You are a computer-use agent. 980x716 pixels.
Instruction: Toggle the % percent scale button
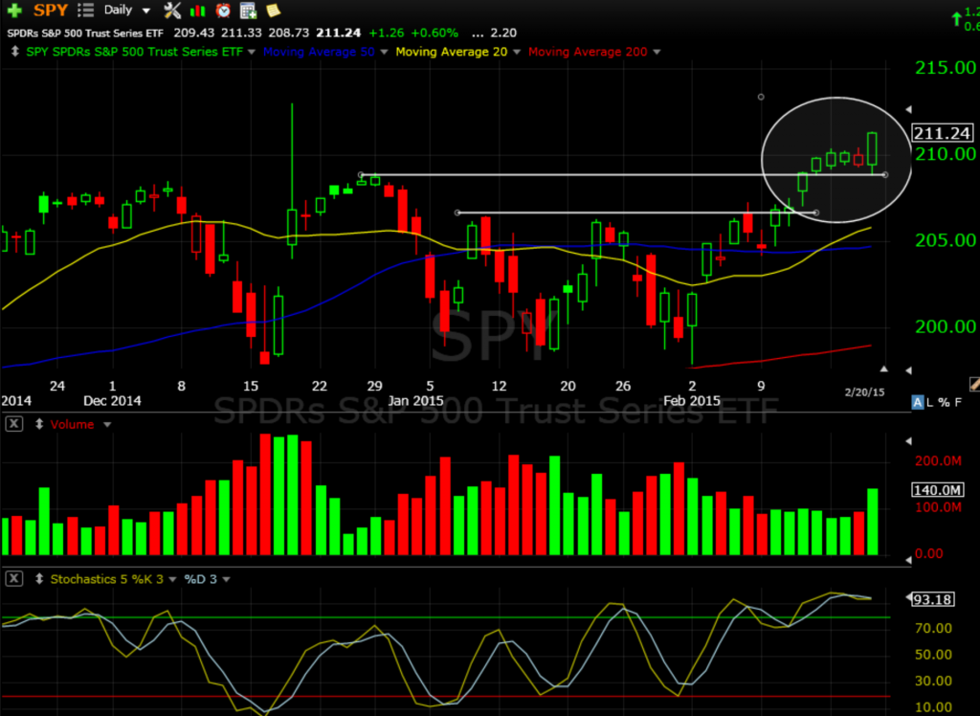click(943, 402)
